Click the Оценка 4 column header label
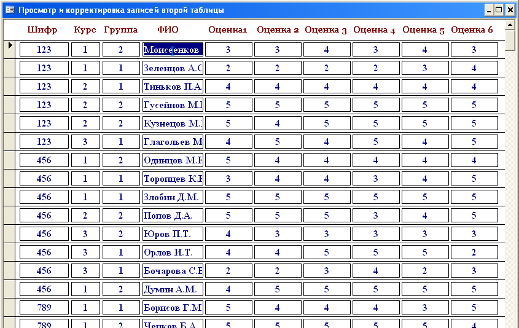 374,29
